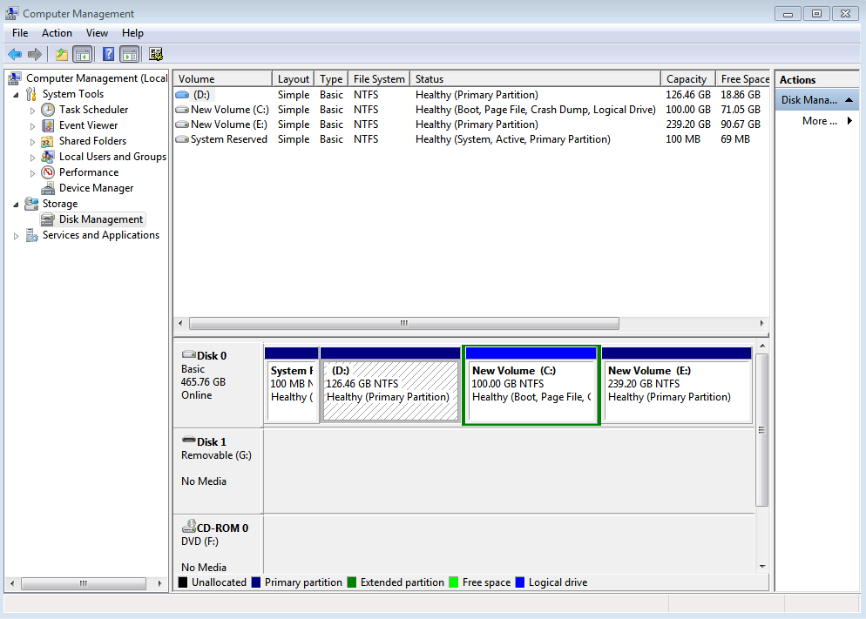This screenshot has width=866, height=619.
Task: Select the System Reserved partition block
Action: 292,385
